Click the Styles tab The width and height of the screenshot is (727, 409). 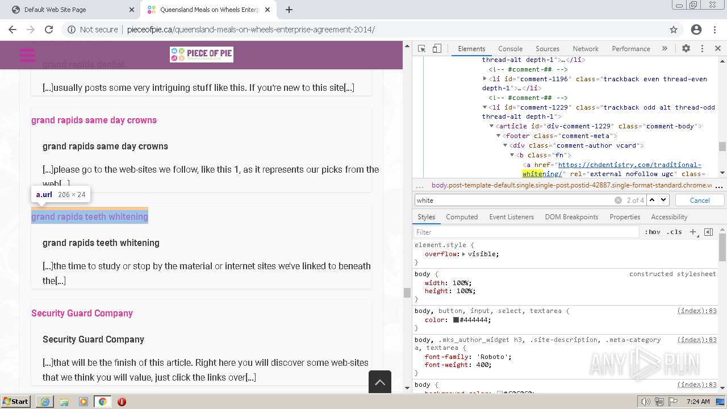pyautogui.click(x=426, y=217)
